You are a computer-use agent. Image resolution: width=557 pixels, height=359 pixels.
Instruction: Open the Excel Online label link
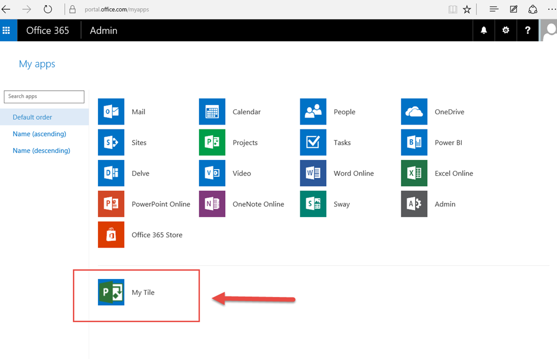pyautogui.click(x=454, y=174)
